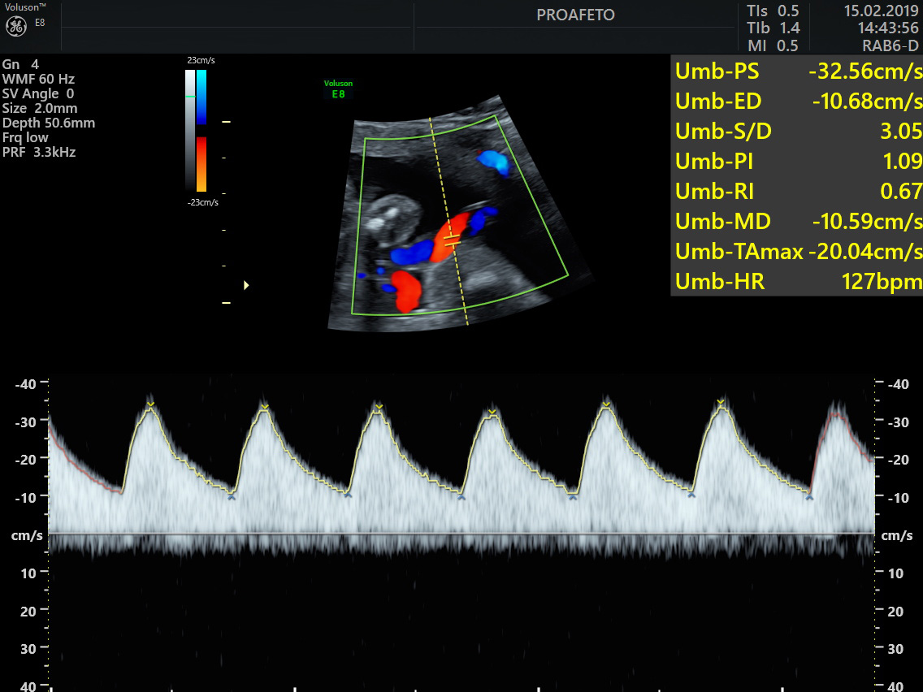This screenshot has width=923, height=692.
Task: Click the Frq low parameter
Action: point(25,138)
